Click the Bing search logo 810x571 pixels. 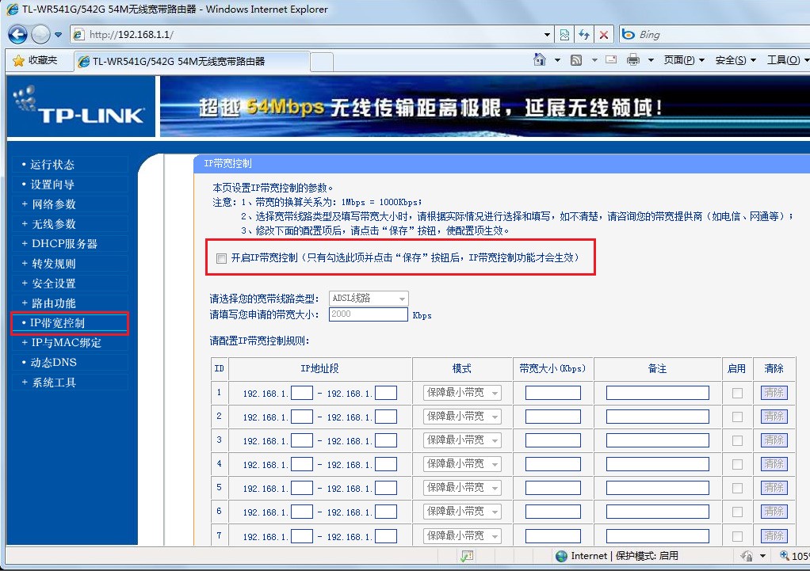(629, 34)
